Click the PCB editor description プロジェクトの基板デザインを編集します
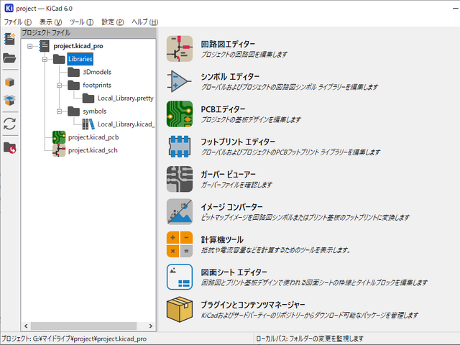460x345 pixels. (x=251, y=120)
